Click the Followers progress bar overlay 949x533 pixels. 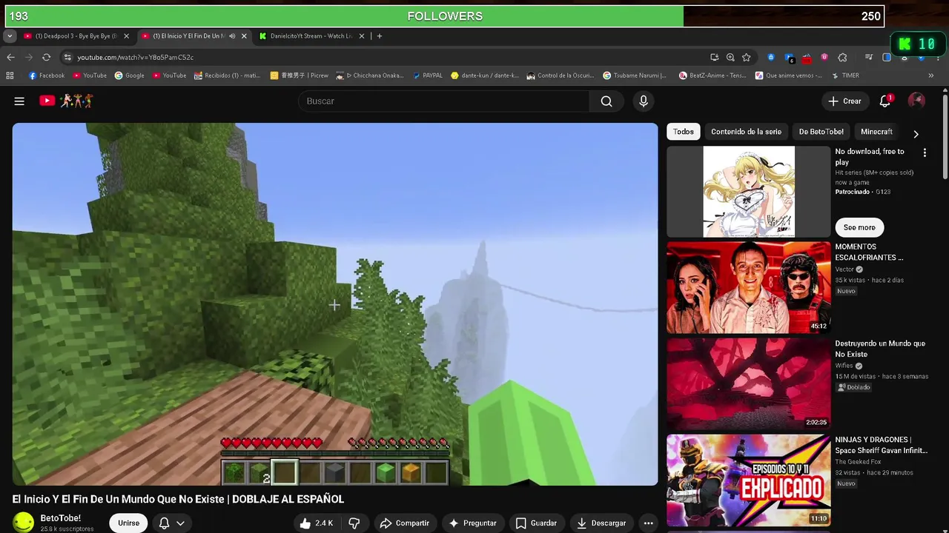point(445,16)
